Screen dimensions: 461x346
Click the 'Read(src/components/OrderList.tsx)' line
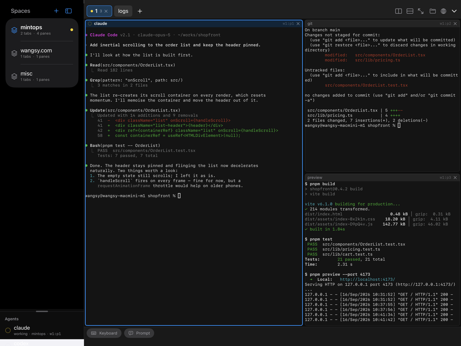click(132, 65)
